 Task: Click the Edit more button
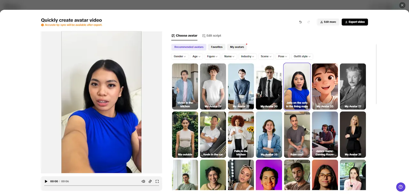pos(328,22)
